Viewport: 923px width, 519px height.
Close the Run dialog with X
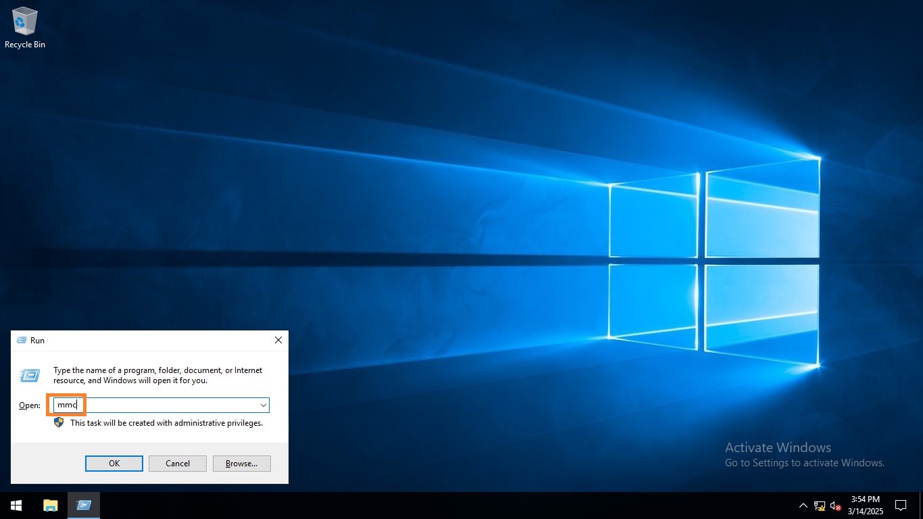(x=278, y=341)
